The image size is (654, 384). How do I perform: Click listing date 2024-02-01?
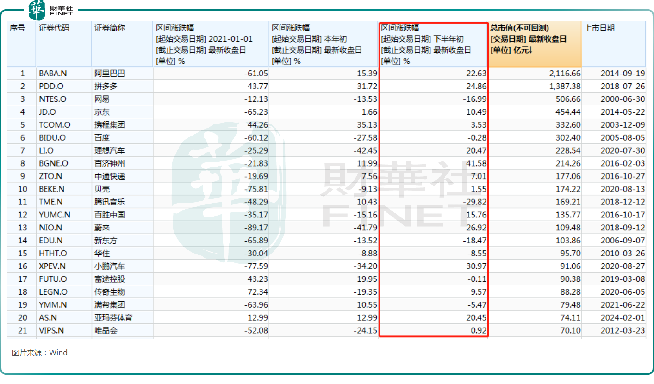tap(623, 318)
